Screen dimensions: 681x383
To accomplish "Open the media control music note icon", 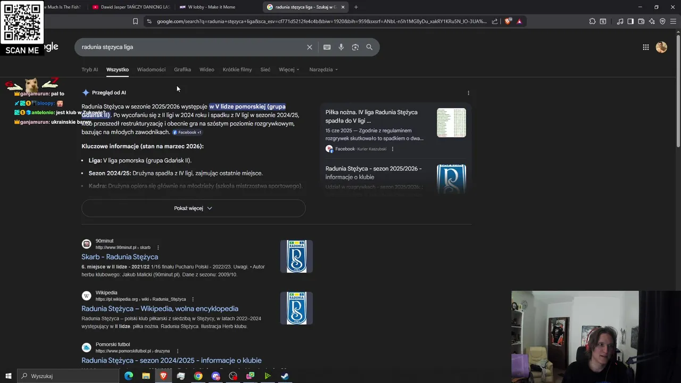I will click(x=620, y=21).
